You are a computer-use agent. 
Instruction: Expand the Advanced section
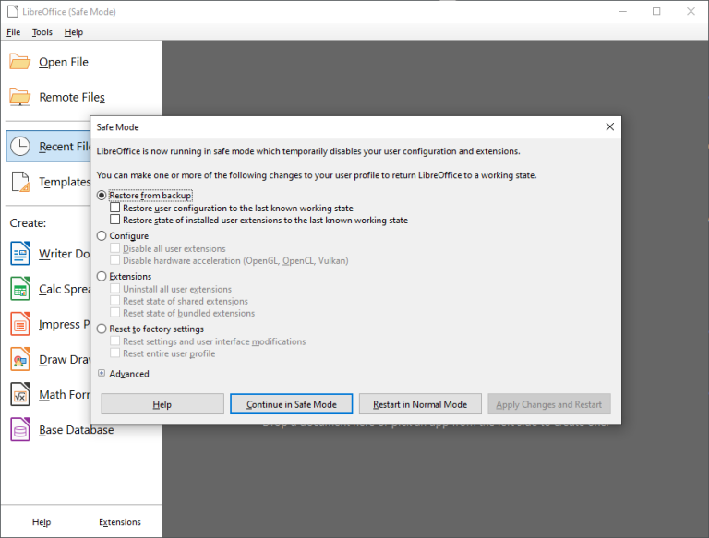tap(102, 373)
